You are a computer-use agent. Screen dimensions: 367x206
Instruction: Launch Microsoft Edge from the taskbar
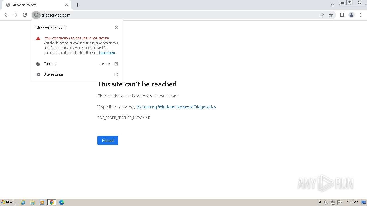coord(62,202)
